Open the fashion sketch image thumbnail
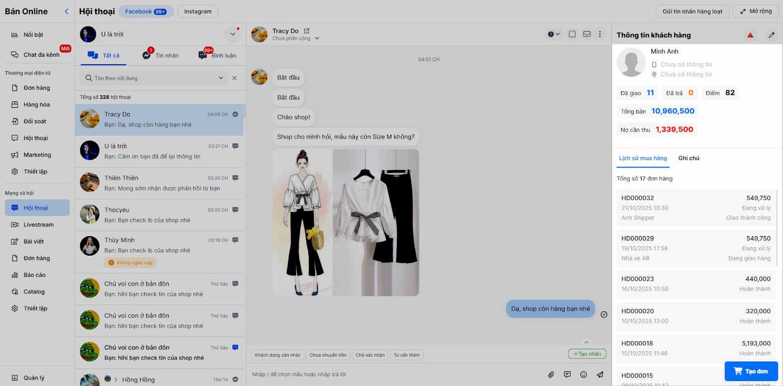Viewport: 783px width, 386px height. pos(303,222)
